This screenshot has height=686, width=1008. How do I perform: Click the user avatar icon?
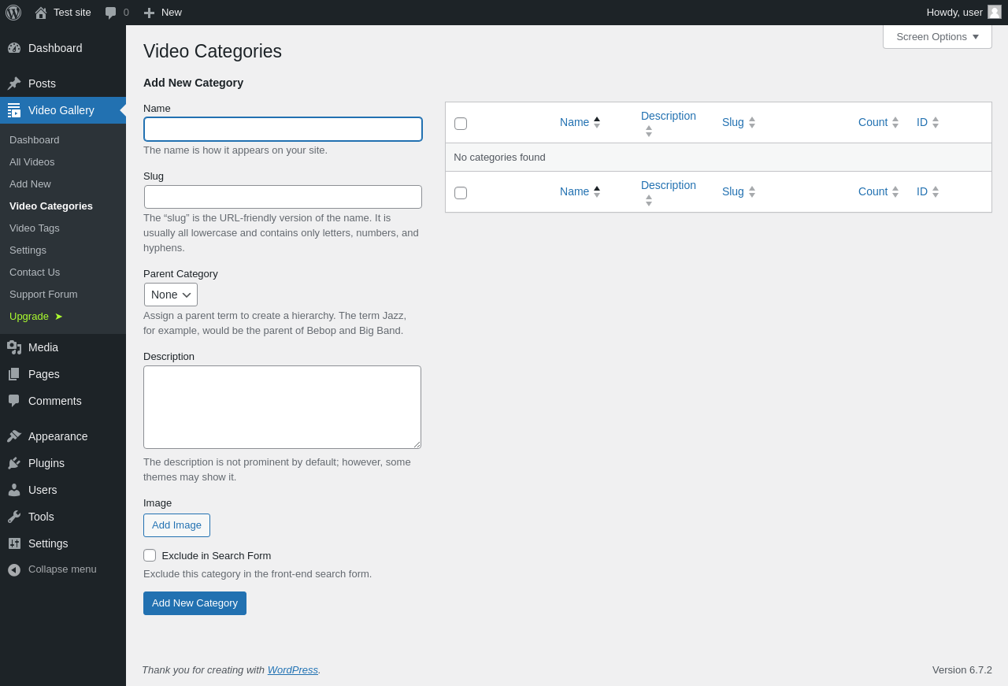(995, 12)
